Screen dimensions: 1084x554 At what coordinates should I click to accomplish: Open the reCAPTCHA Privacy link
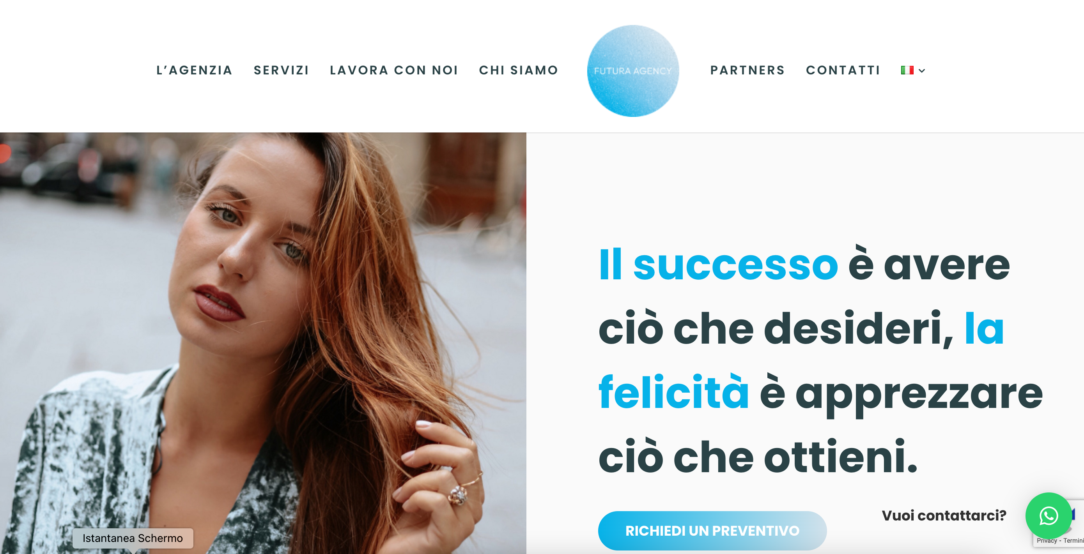point(1047,540)
